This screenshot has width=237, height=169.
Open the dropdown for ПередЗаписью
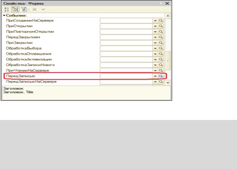pyautogui.click(x=155, y=76)
